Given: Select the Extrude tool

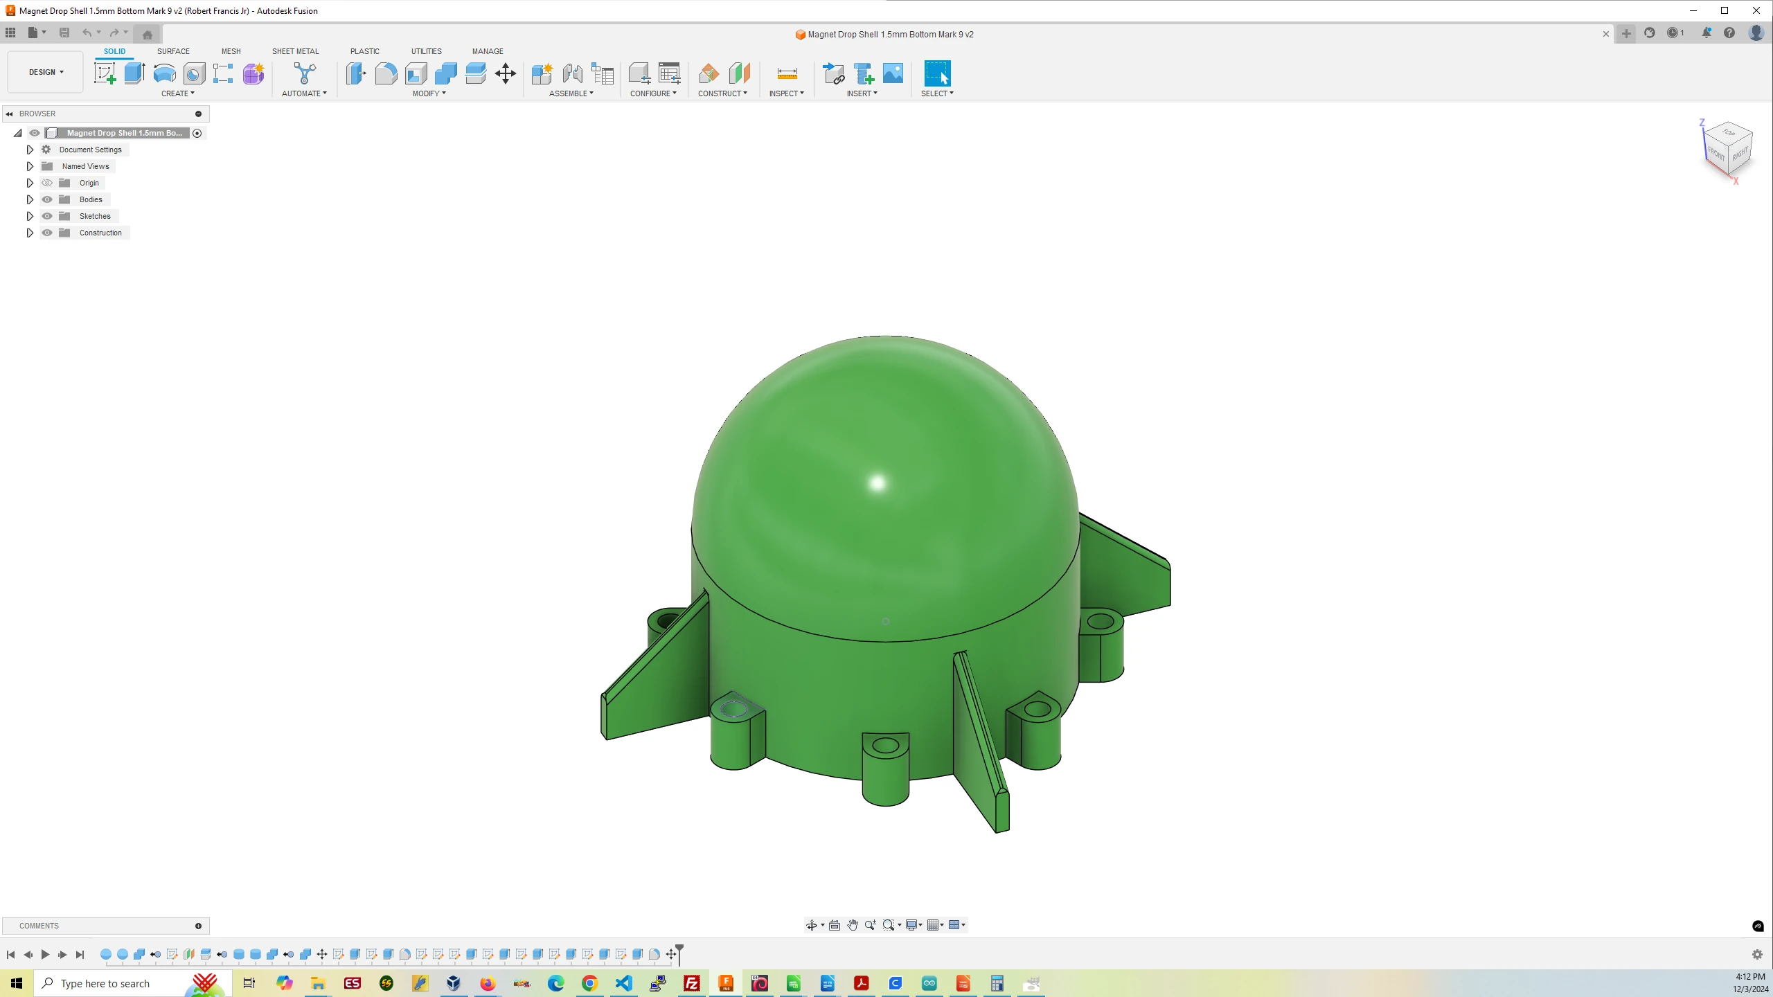Looking at the screenshot, I should point(134,73).
